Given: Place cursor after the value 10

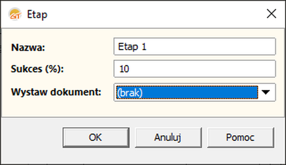Looking at the screenshot, I should [x=130, y=69].
